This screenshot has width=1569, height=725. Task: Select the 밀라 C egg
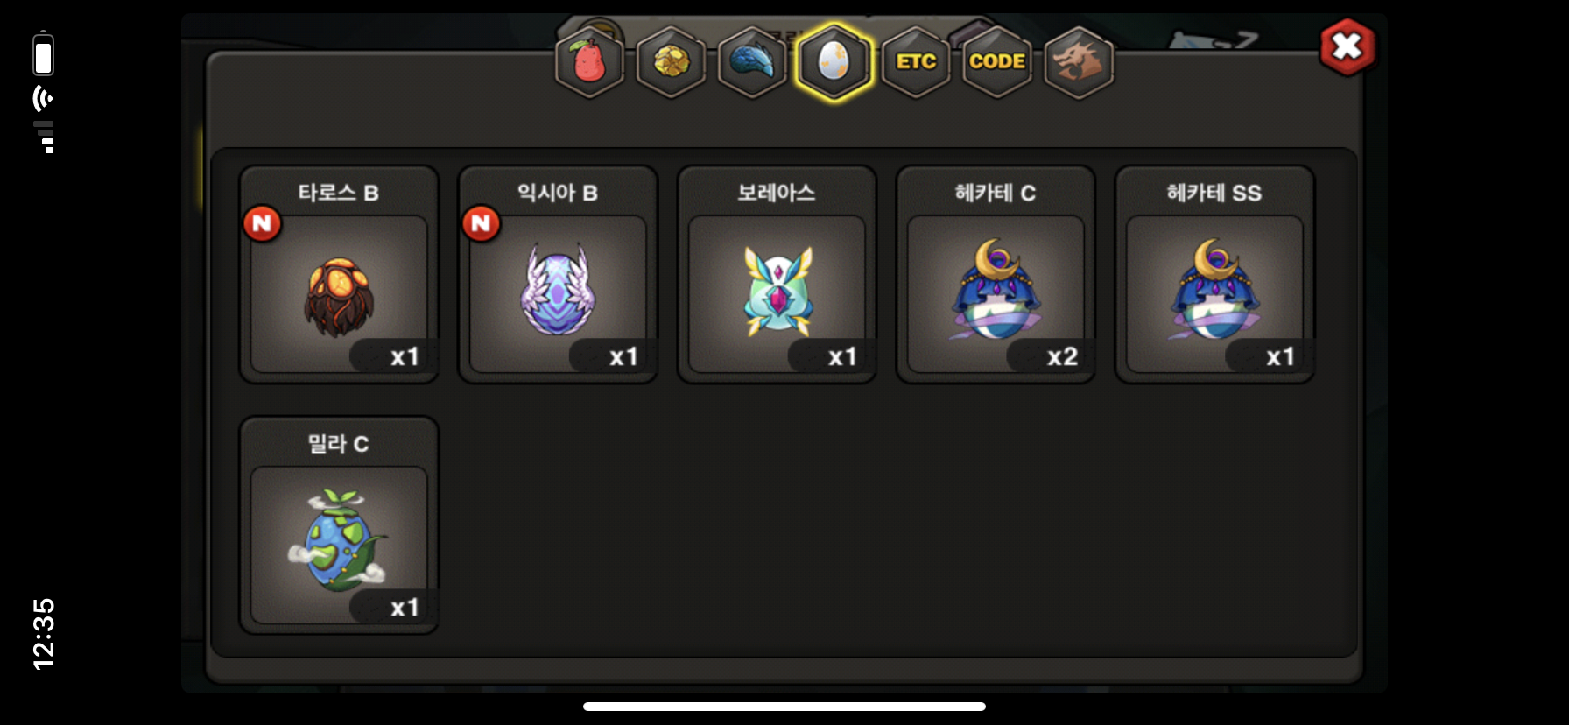pyautogui.click(x=339, y=525)
